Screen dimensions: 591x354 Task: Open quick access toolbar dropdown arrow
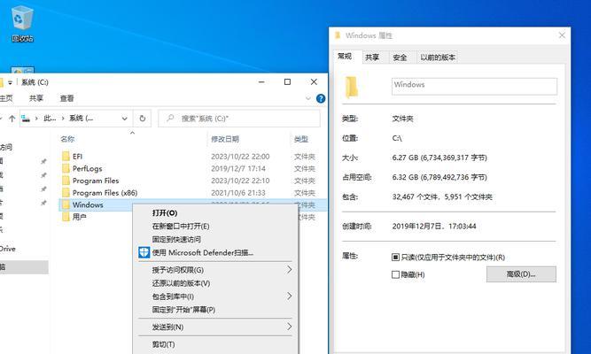(10, 82)
